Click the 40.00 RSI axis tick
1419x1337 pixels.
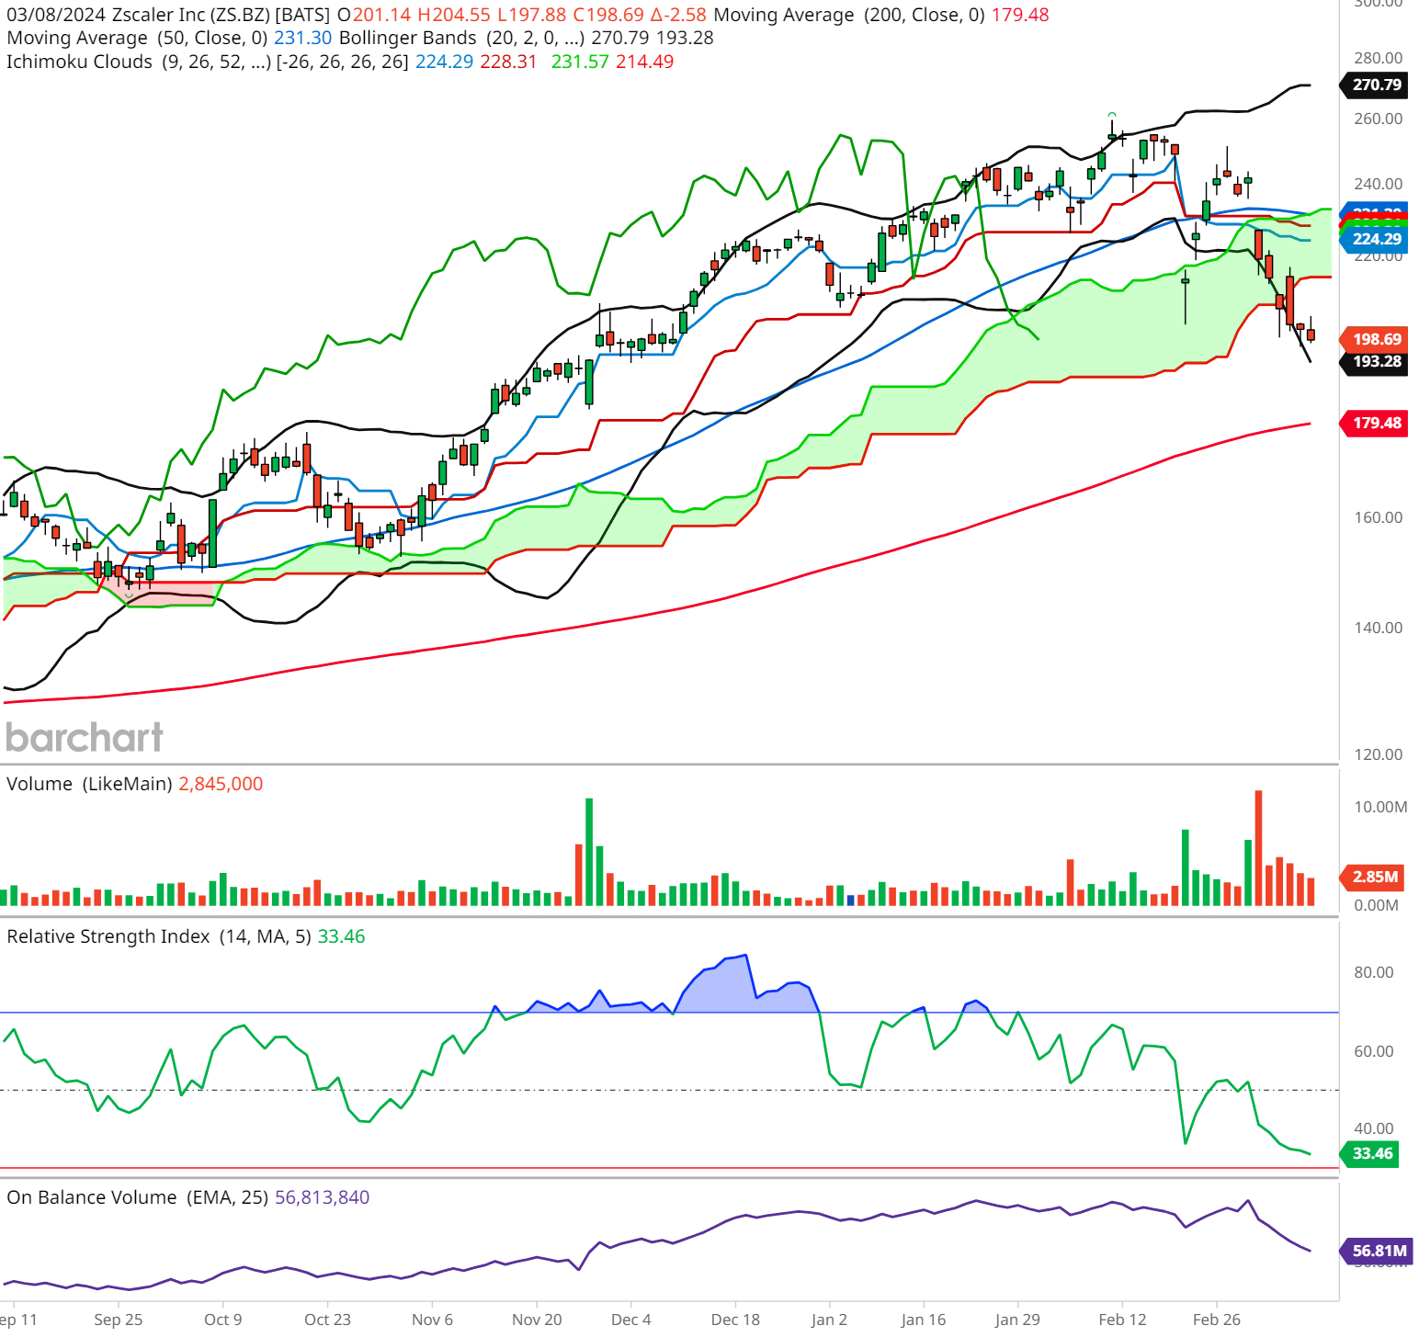click(1374, 1129)
